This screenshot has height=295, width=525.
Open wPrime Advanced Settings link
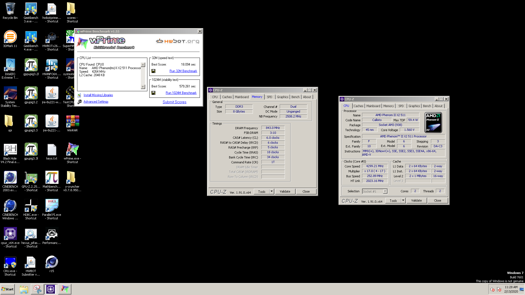click(96, 102)
